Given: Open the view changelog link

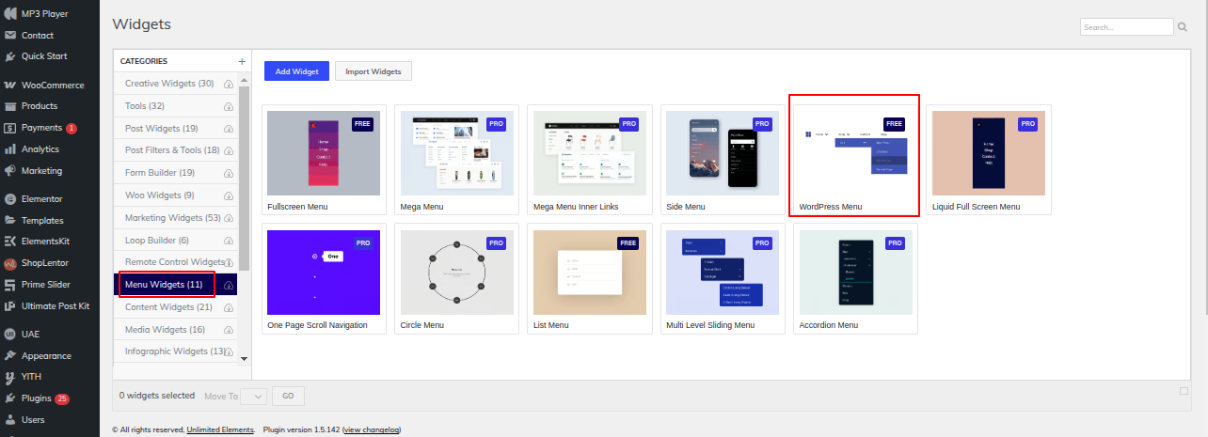Looking at the screenshot, I should (x=372, y=429).
